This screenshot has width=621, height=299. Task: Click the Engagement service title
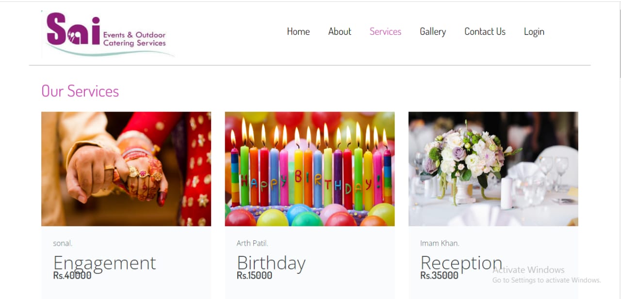coord(104,263)
